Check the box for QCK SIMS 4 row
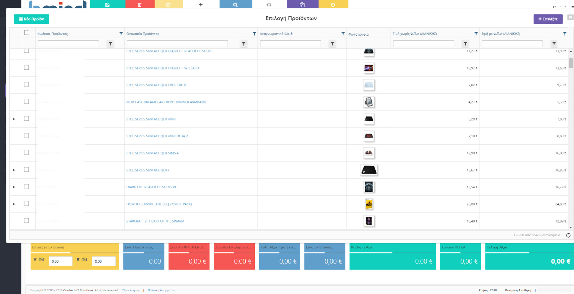 [27, 152]
